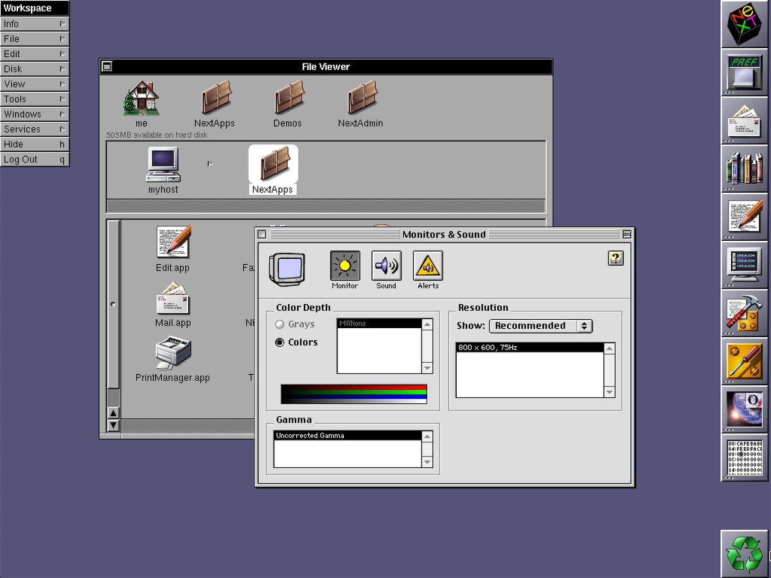Screen dimensions: 771x578
Task: Select PrintManager.app printer icon
Action: (173, 353)
